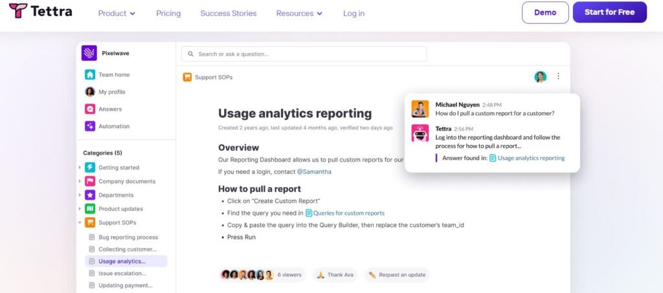Click the Pixelwave workspace name

[x=115, y=53]
